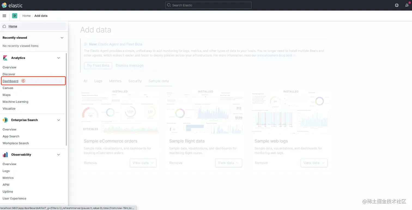Image resolution: width=412 pixels, height=210 pixels.
Task: Switch to the Logs tab
Action: pyautogui.click(x=98, y=81)
